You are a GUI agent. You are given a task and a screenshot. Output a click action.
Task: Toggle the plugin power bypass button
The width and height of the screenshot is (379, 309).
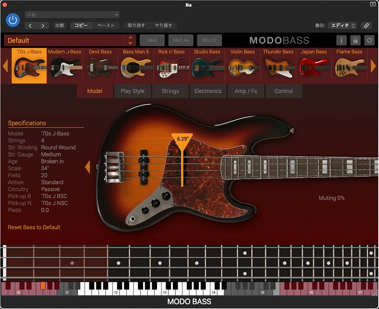pyautogui.click(x=13, y=20)
